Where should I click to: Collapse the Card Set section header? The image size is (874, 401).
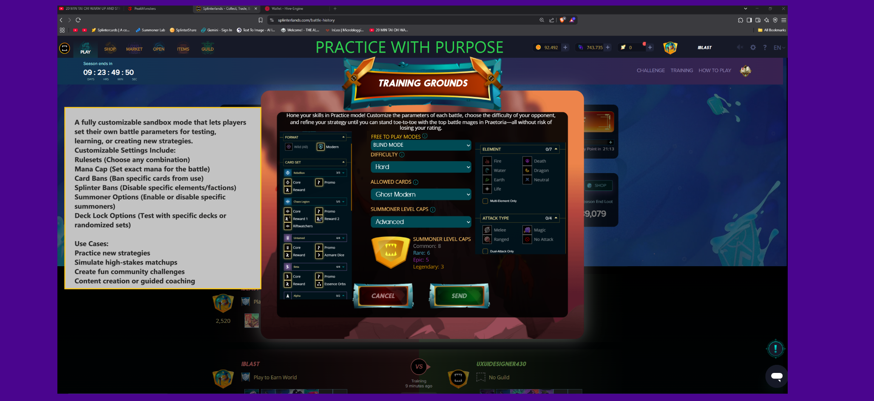[315, 162]
